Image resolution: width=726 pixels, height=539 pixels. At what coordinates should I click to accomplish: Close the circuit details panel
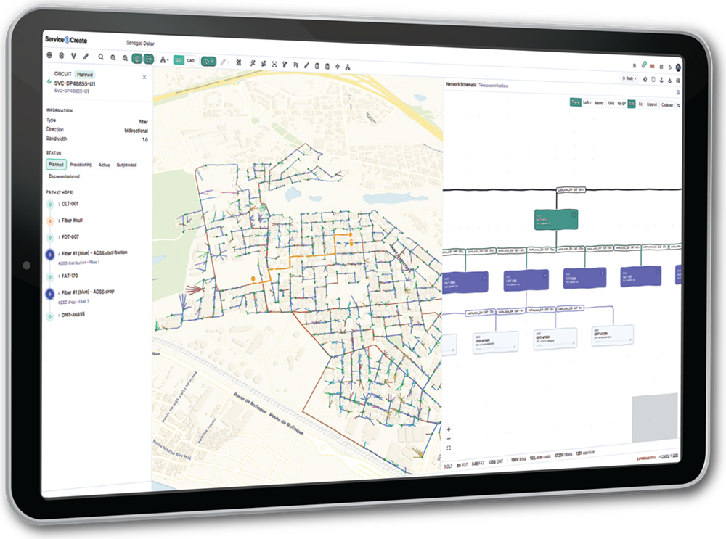point(144,78)
